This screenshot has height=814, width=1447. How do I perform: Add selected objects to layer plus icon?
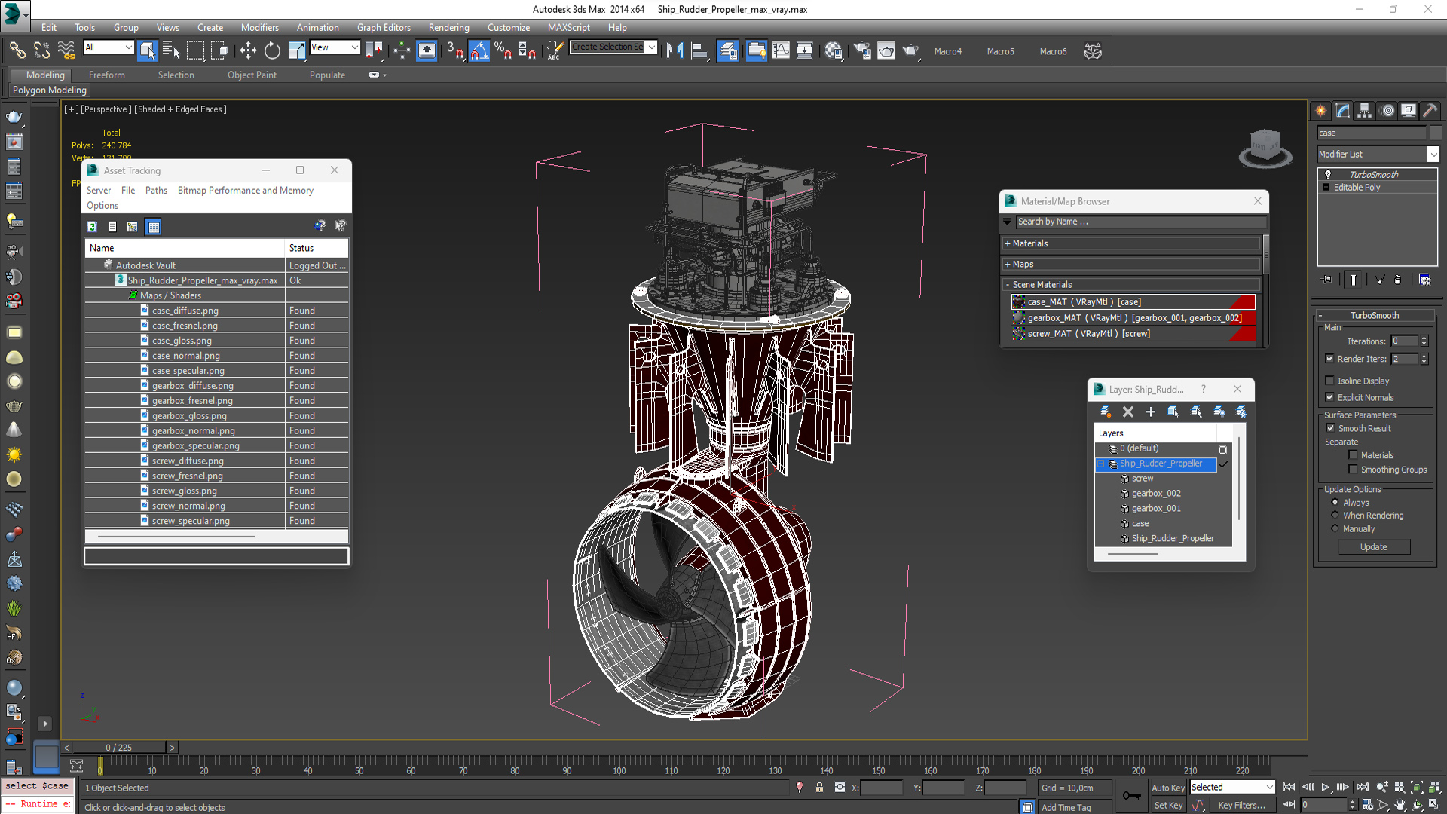point(1150,412)
